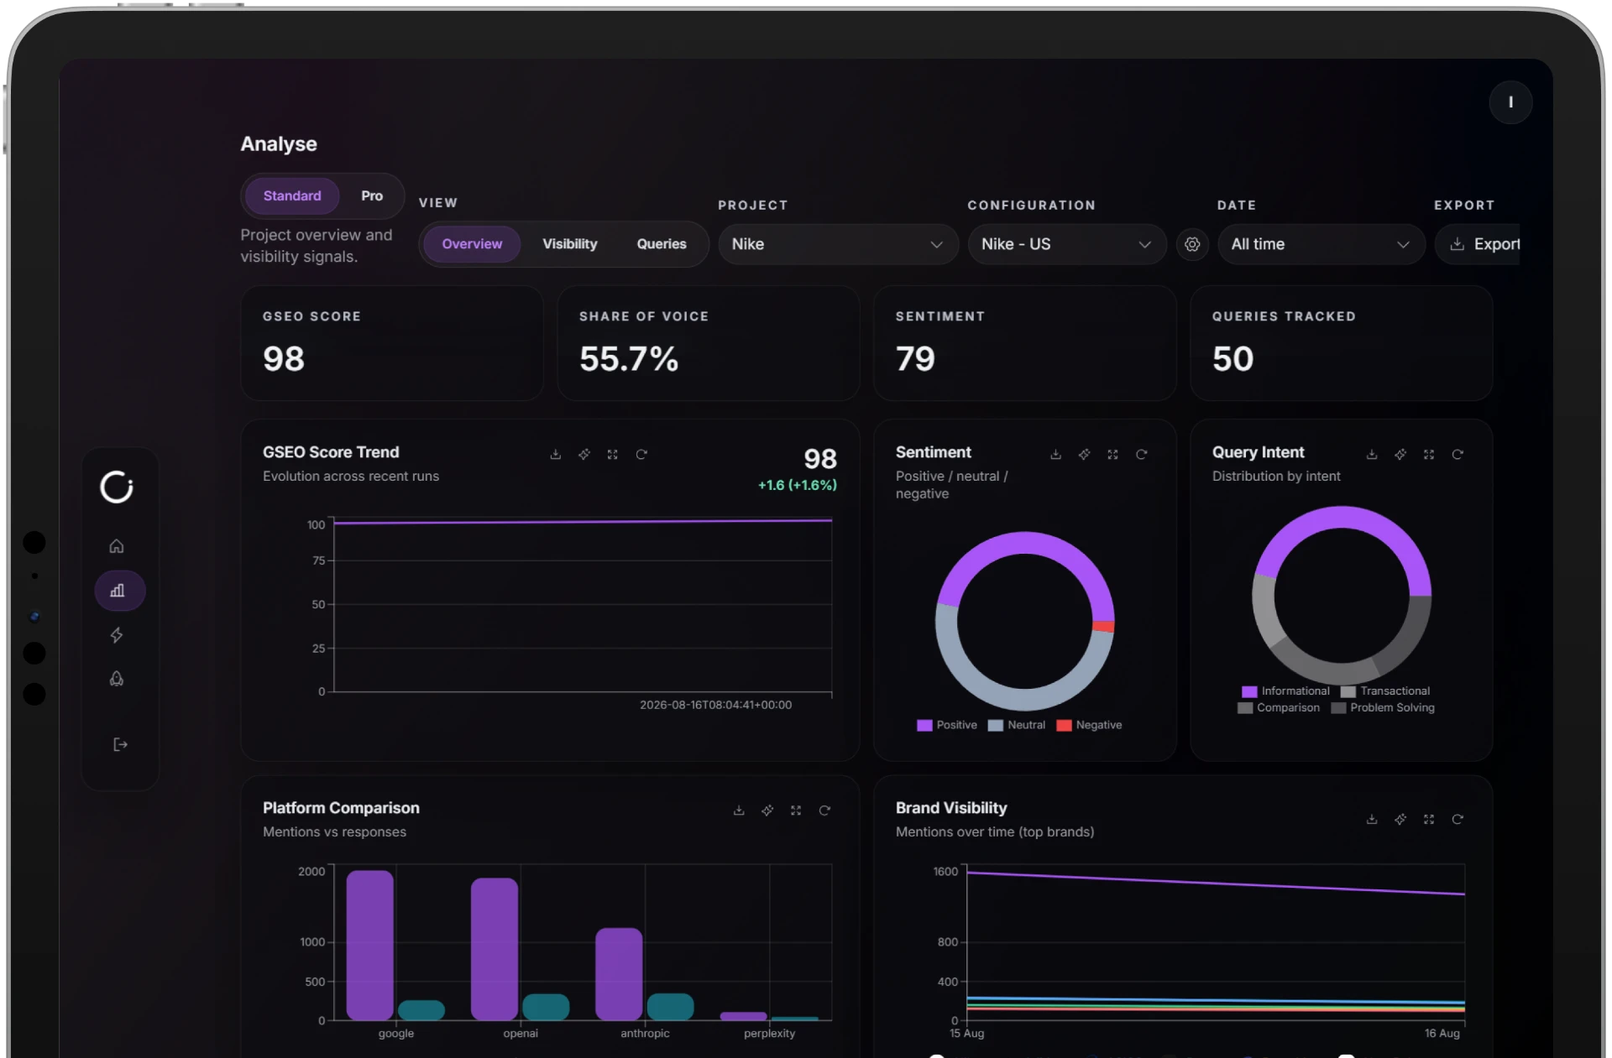
Task: Toggle the Problem Solving legend entry
Action: (1383, 708)
